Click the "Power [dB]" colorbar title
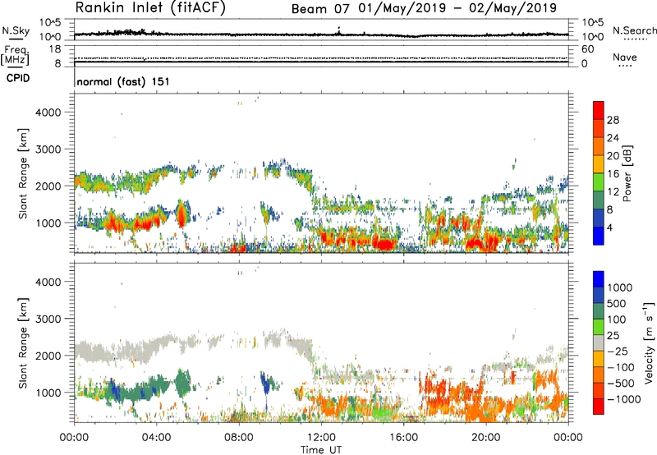Image resolution: width=657 pixels, height=455 pixels. pos(627,173)
